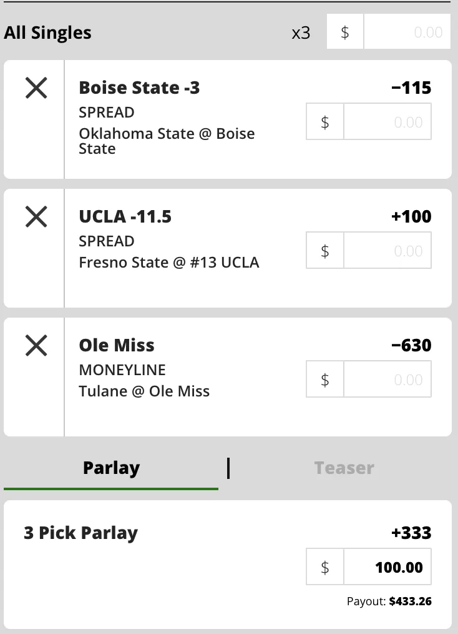The image size is (458, 634).
Task: Open the Tulane @ Ole Miss matchup
Action: [x=144, y=391]
